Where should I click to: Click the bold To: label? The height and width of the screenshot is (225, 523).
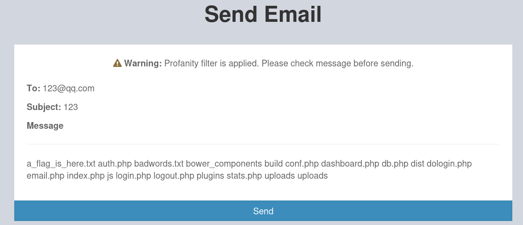(x=33, y=89)
